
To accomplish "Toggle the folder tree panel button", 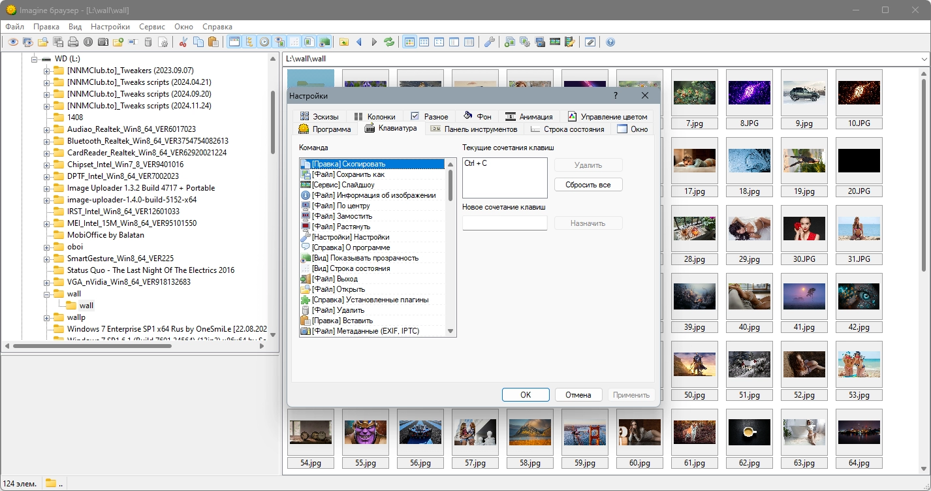I will tap(249, 42).
